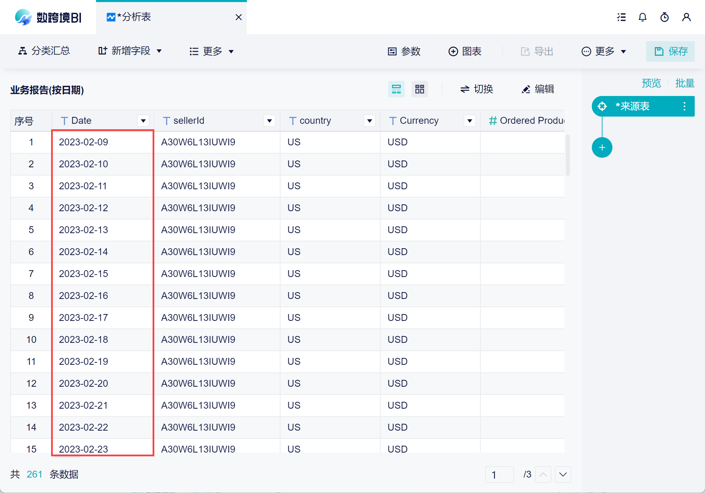Open source table node three-dot menu
This screenshot has width=705, height=493.
click(x=684, y=106)
